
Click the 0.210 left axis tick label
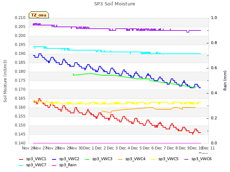pos(20,18)
